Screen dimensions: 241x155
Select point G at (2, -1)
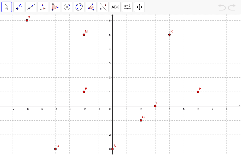click(141, 120)
